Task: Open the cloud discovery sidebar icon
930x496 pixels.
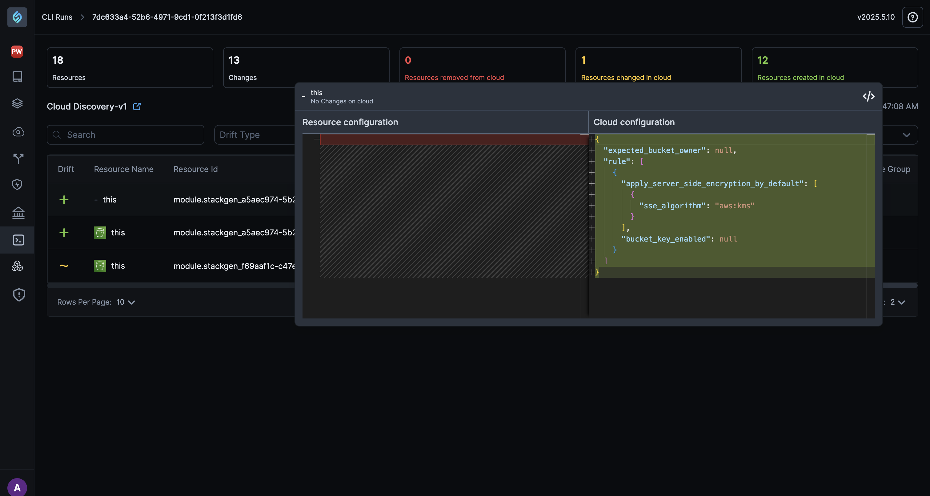Action: coord(18,132)
